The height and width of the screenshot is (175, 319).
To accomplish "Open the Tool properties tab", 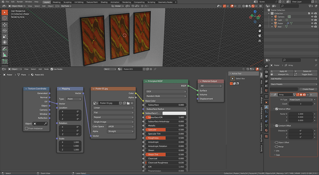I will click(266, 66).
